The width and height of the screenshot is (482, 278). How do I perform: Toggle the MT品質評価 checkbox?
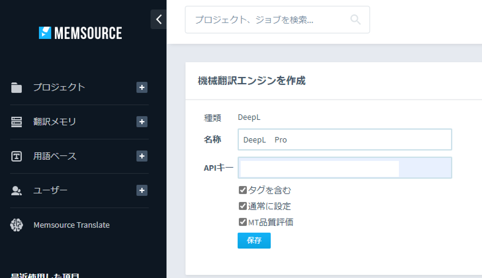(x=243, y=222)
